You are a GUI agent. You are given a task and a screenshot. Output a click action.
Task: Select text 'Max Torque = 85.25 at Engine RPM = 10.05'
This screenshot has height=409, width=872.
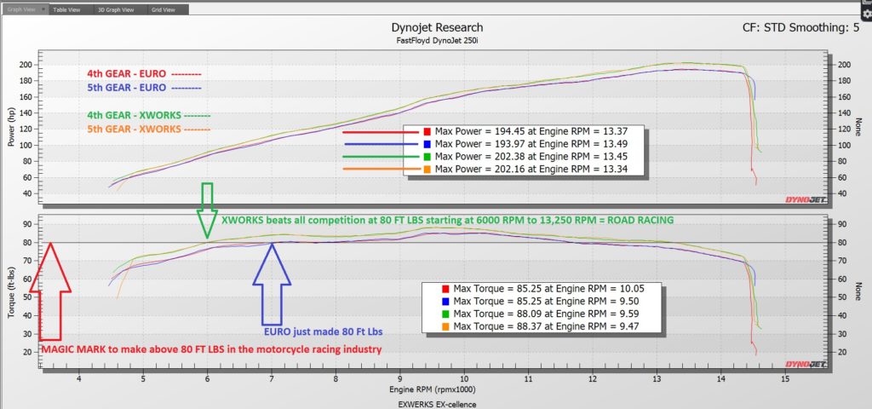click(551, 289)
